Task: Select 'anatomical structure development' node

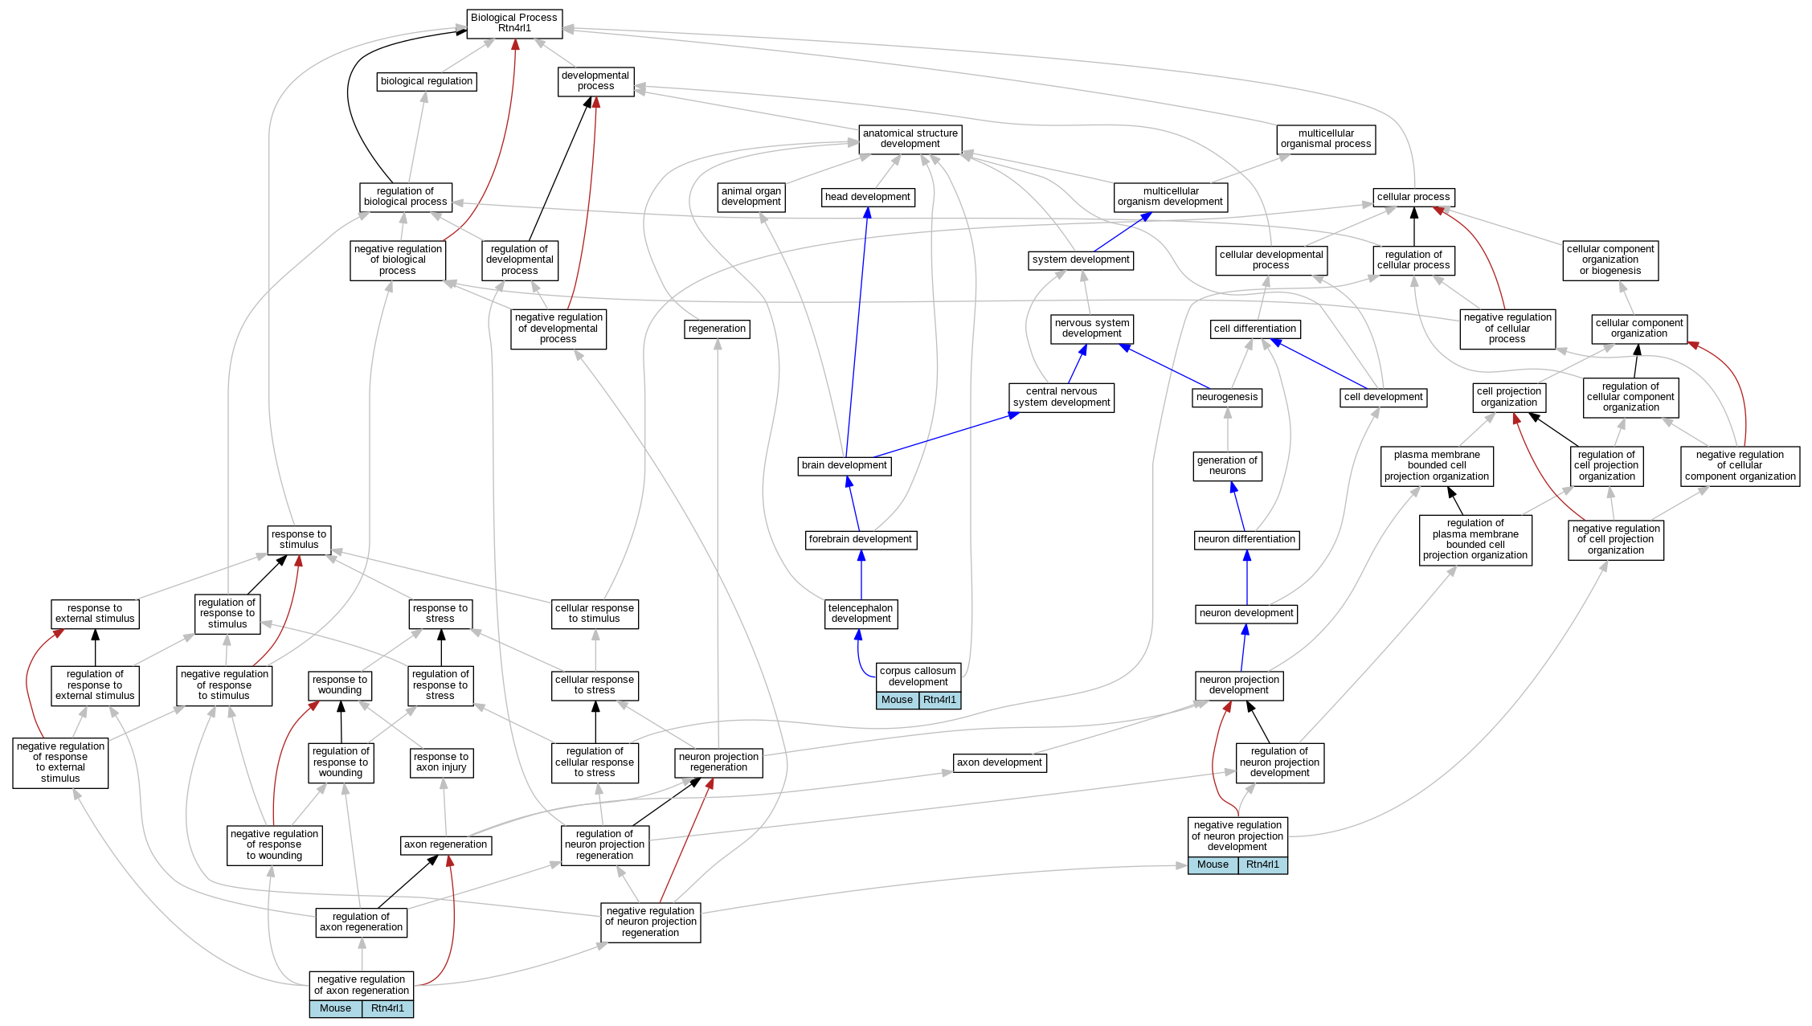Action: (910, 139)
